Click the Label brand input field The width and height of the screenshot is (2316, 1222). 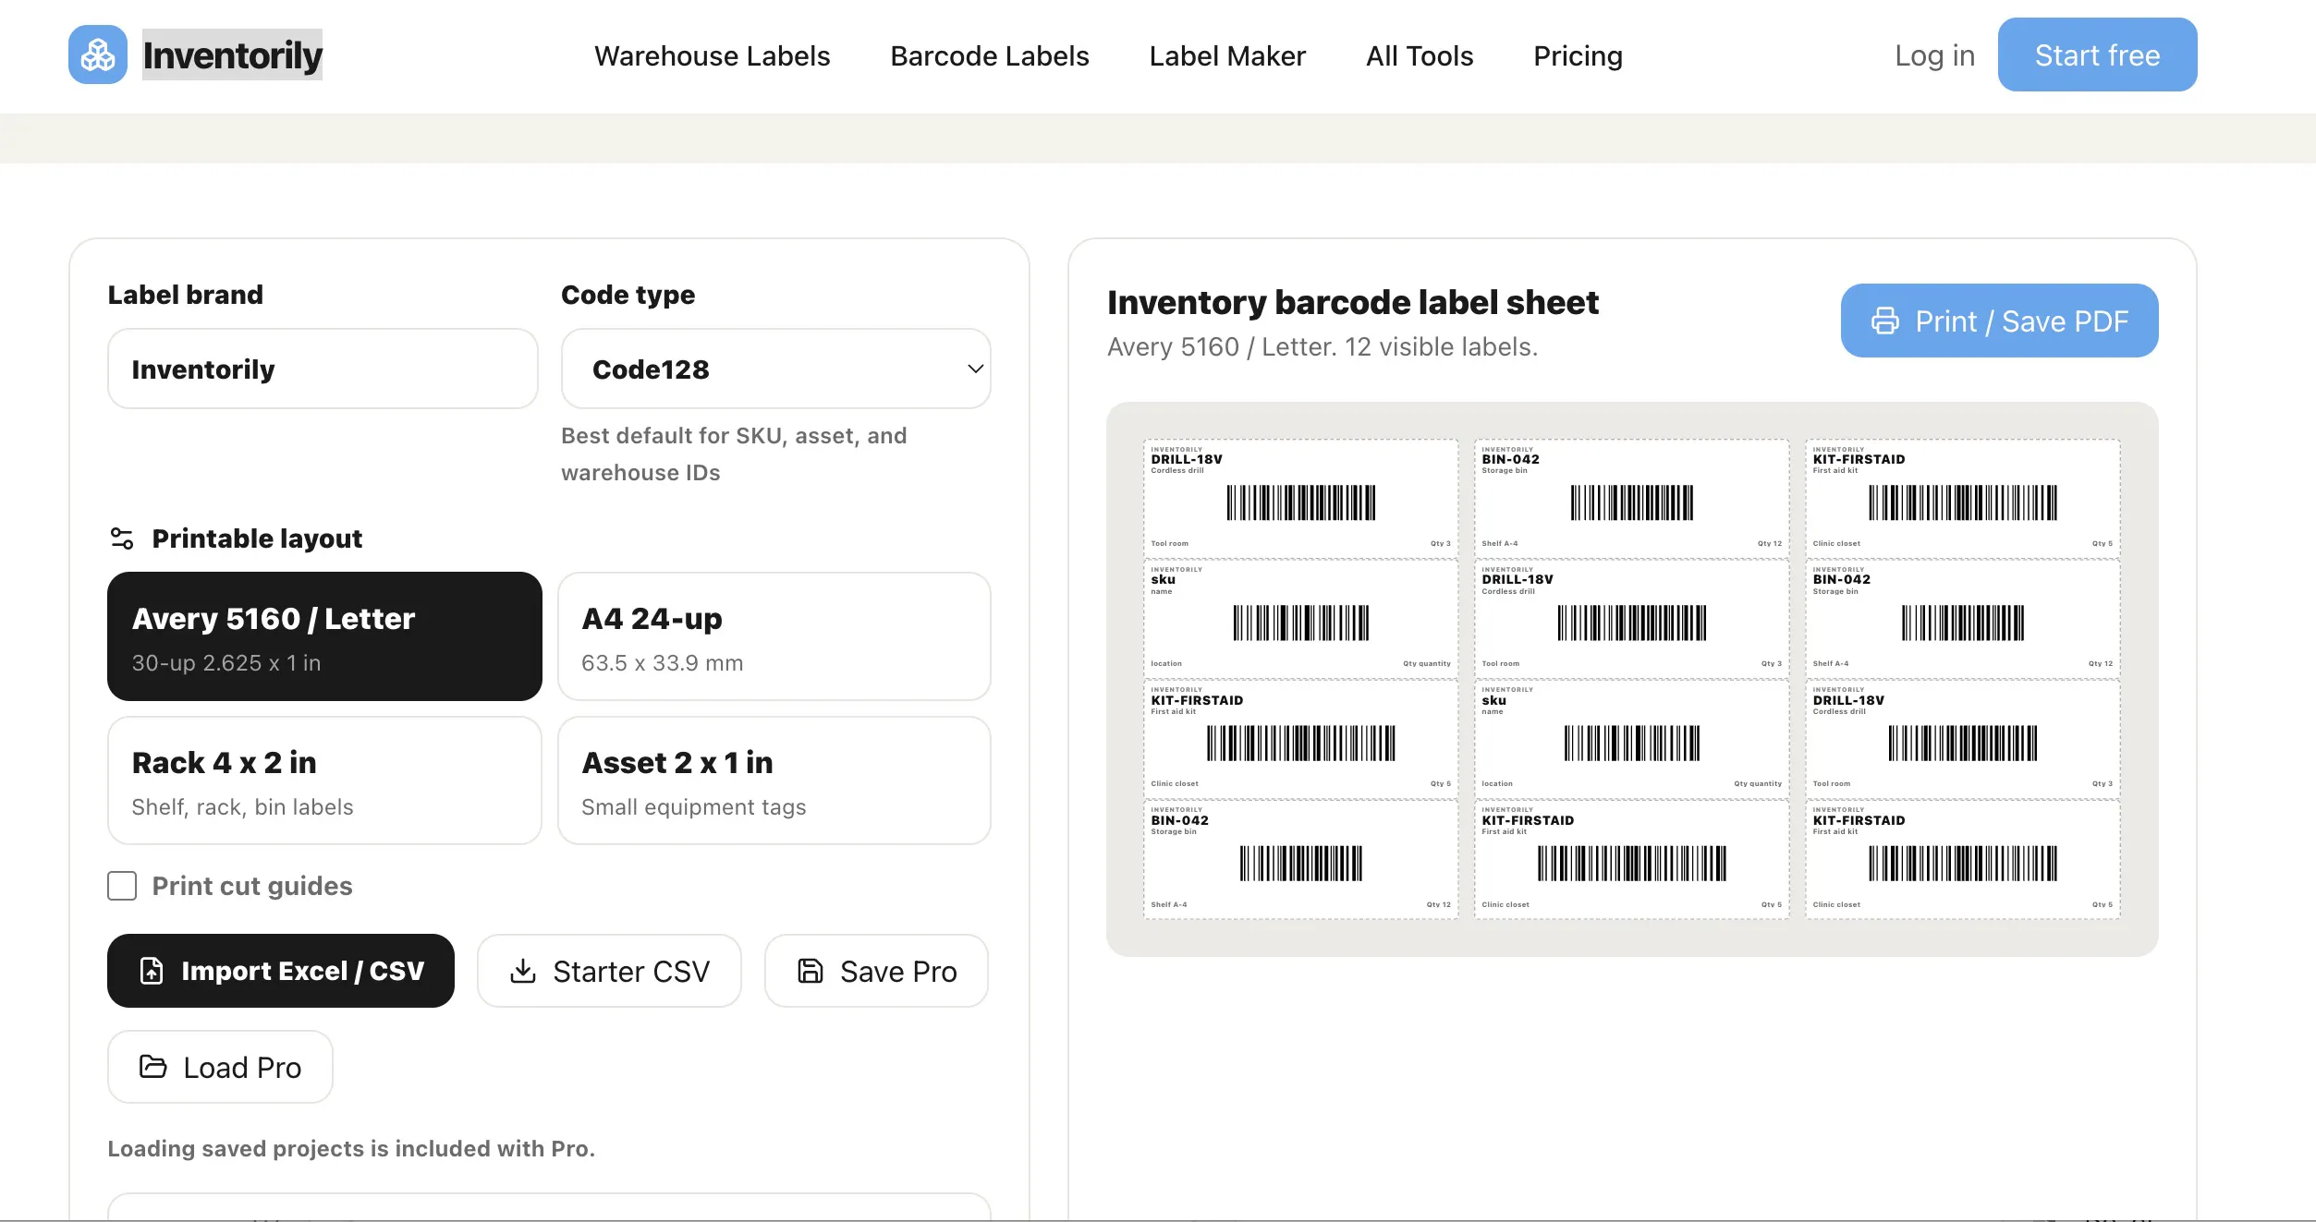323,369
